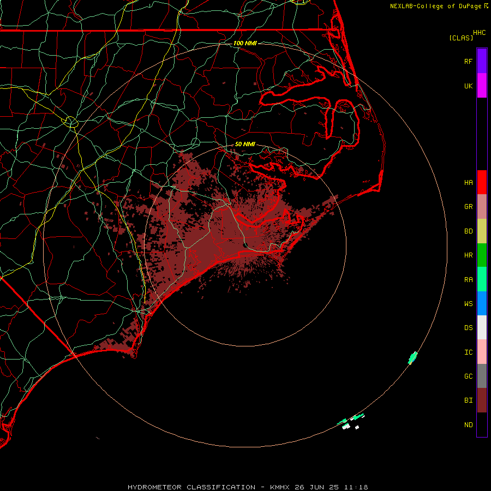Click the 'KMHX' station identifier
The height and width of the screenshot is (491, 491).
[x=280, y=487]
